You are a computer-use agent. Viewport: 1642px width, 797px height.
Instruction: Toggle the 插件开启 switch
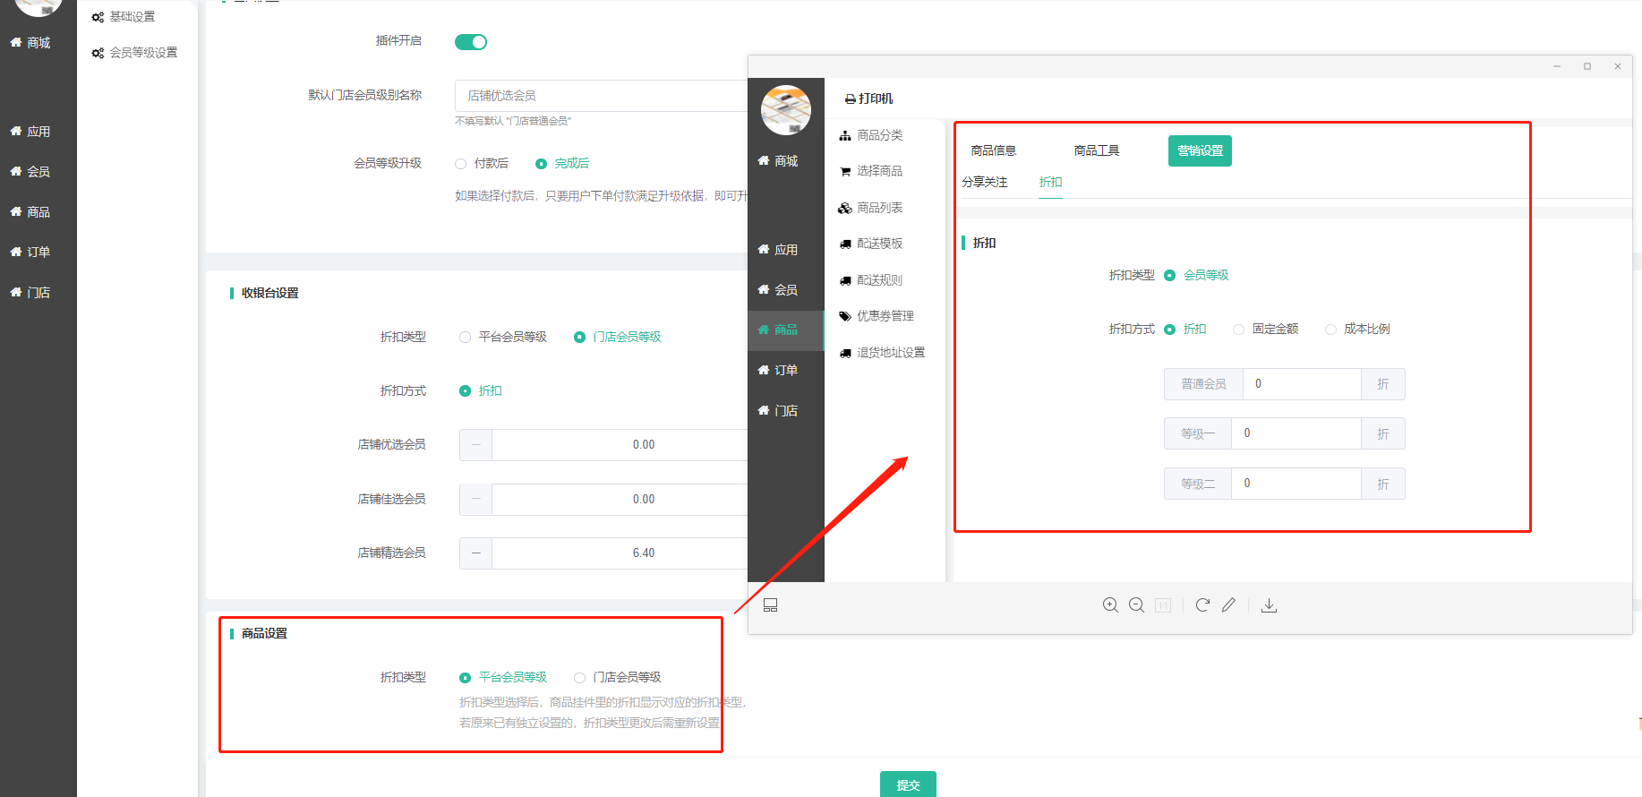[471, 42]
